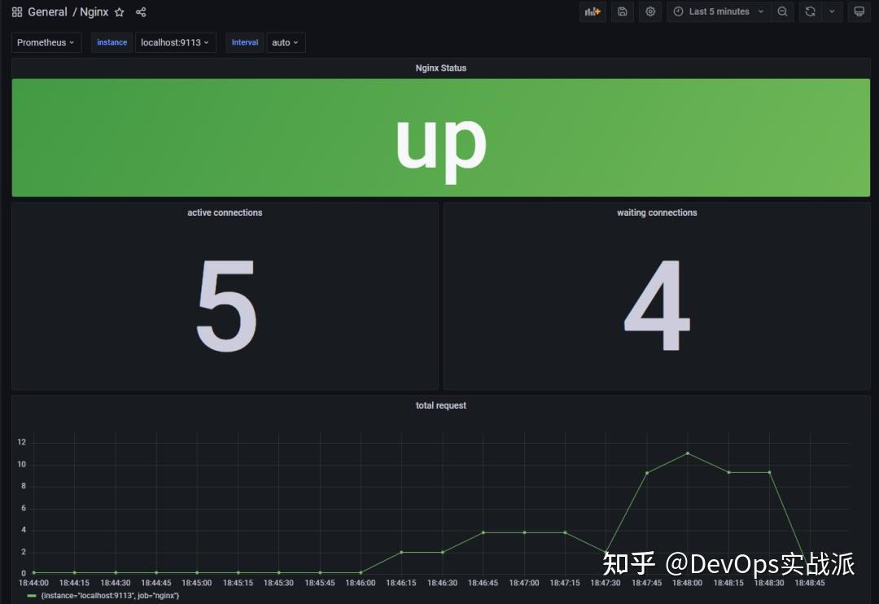Image resolution: width=879 pixels, height=604 pixels.
Task: Add a new panel
Action: (x=593, y=11)
